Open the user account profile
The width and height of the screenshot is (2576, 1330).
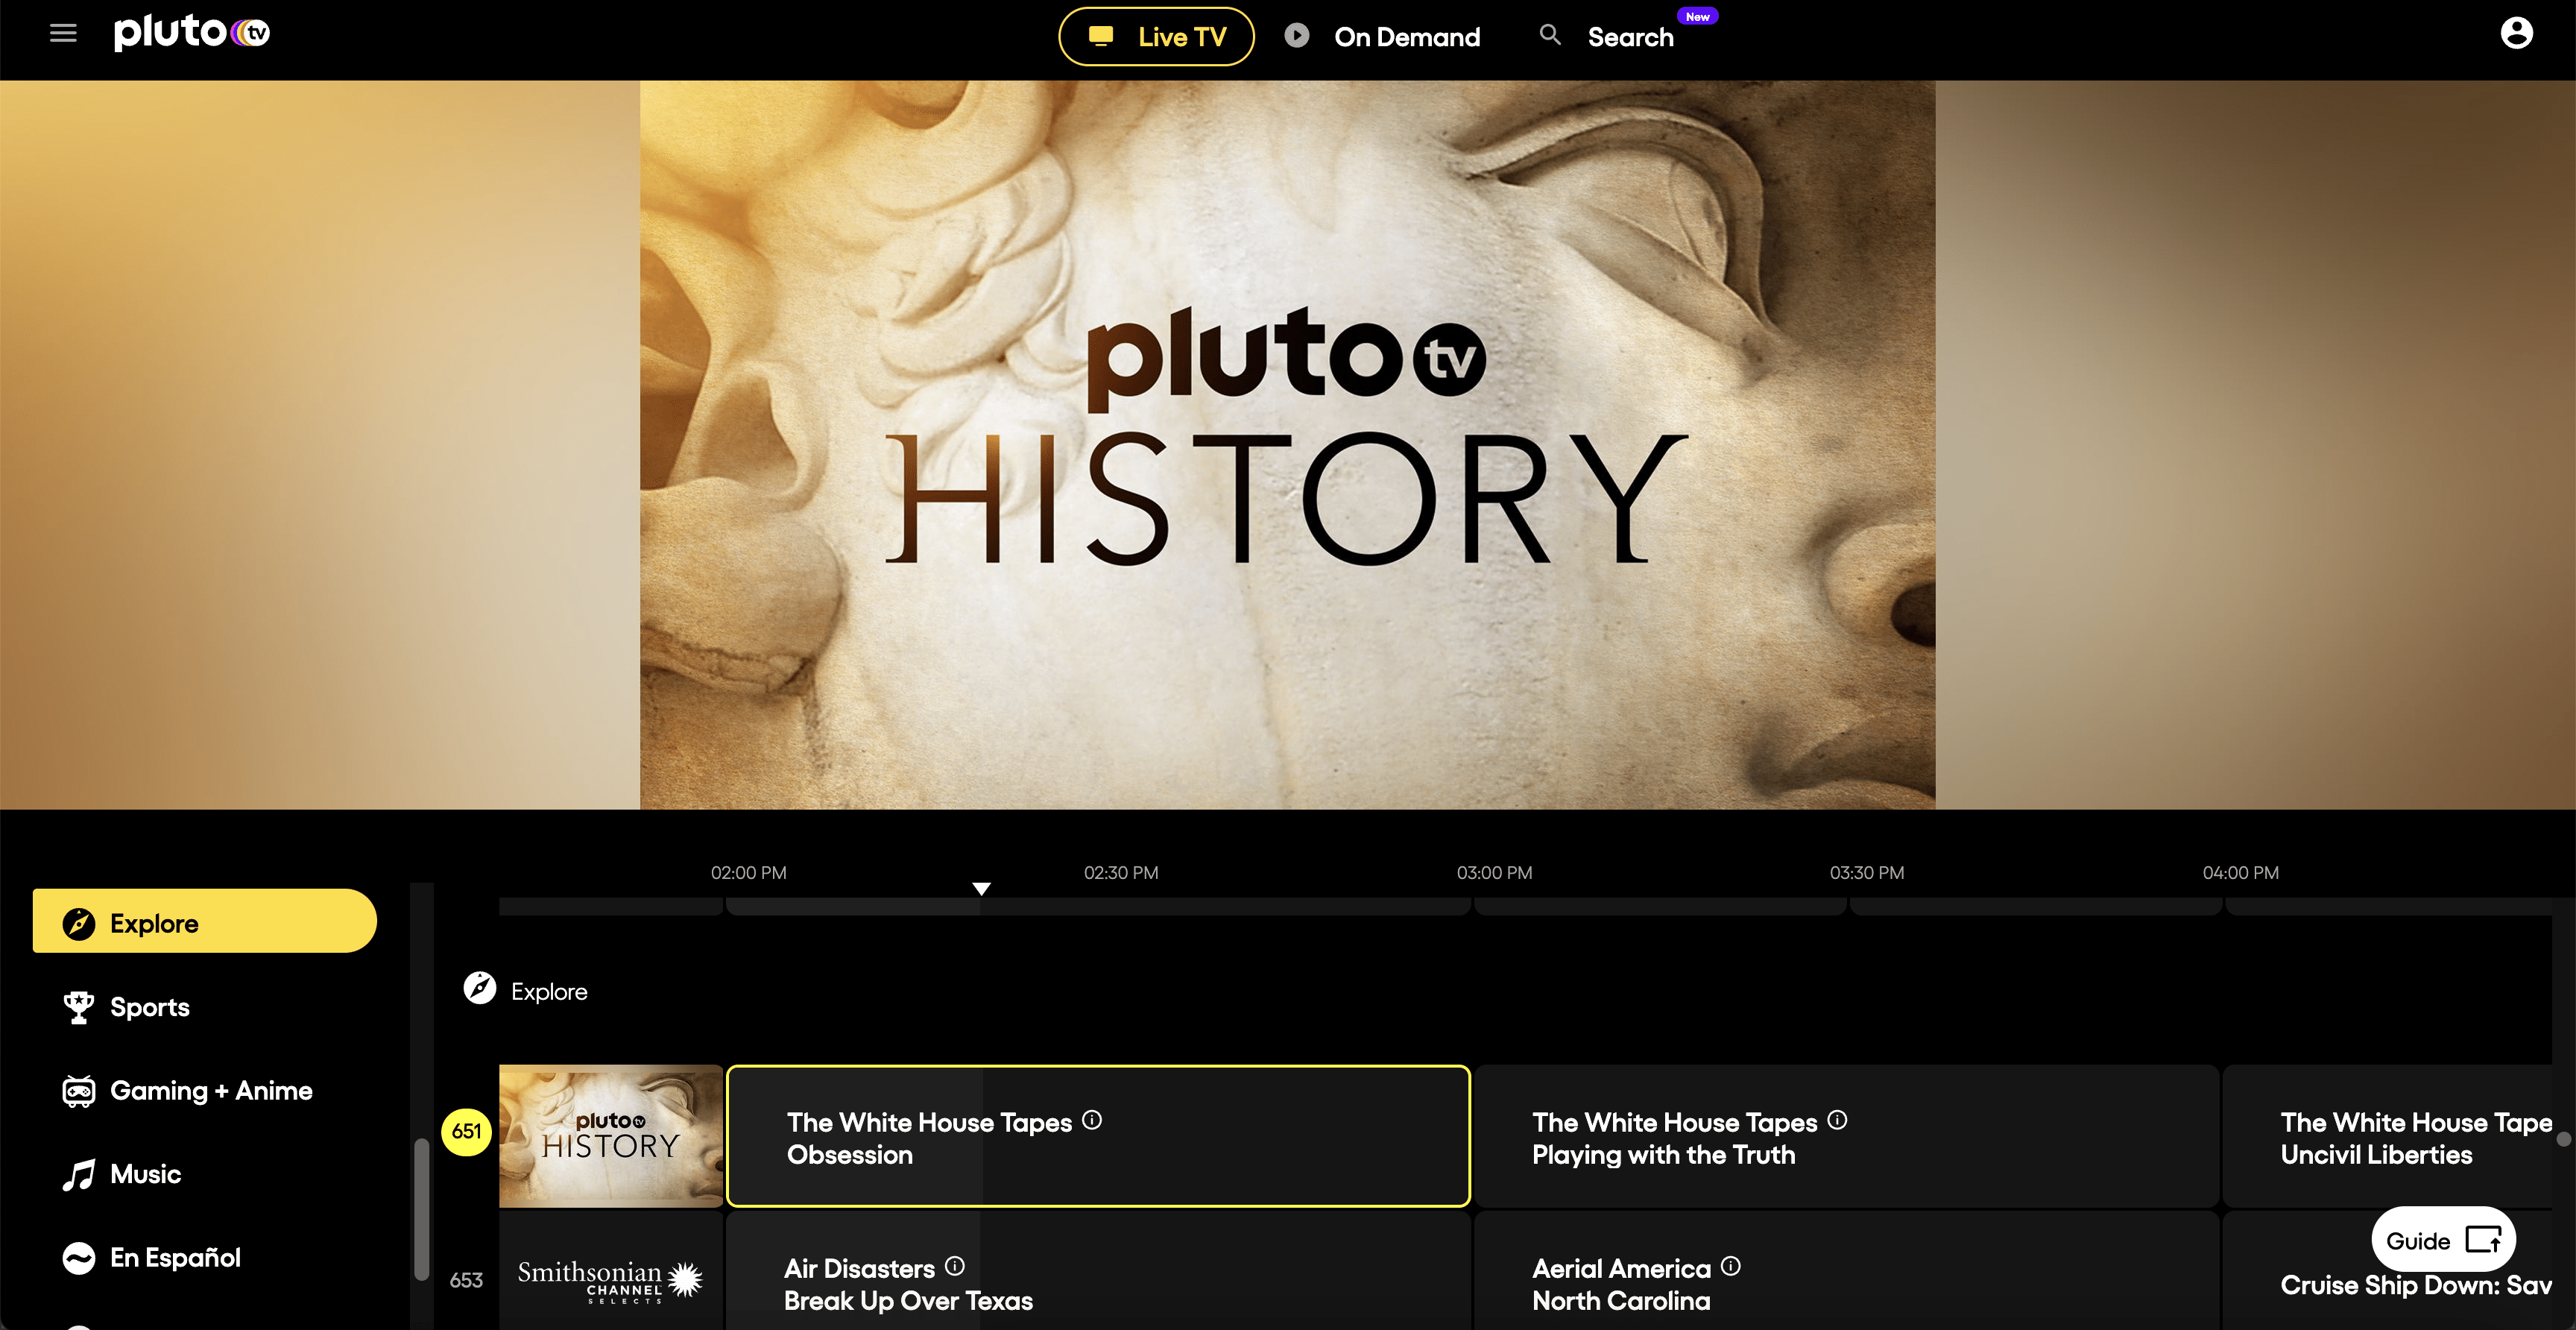click(x=2516, y=33)
